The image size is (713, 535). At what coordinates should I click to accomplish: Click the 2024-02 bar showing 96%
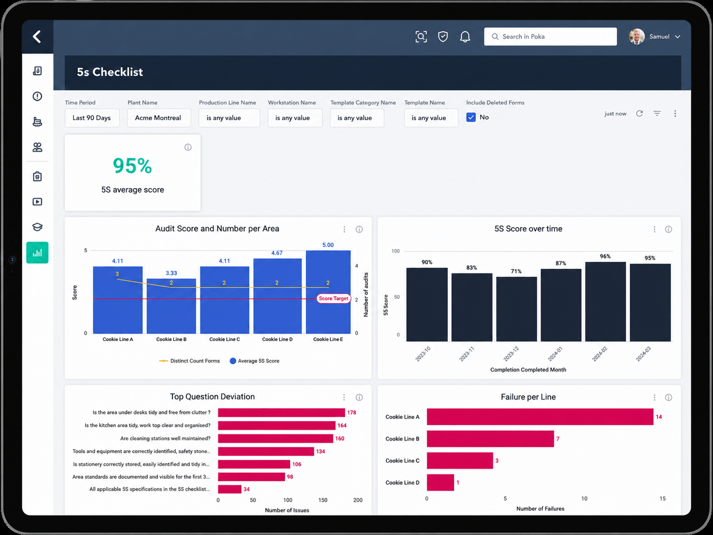pyautogui.click(x=606, y=301)
